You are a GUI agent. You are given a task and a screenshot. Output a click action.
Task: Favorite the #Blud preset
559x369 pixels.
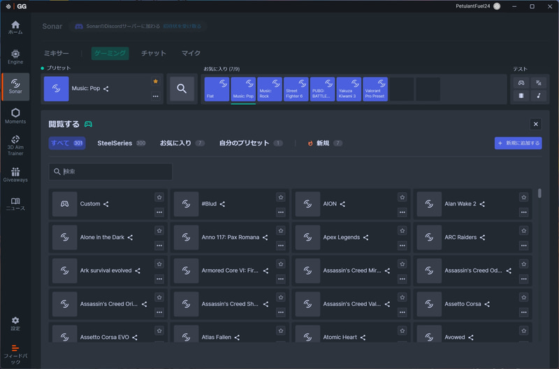[281, 197]
